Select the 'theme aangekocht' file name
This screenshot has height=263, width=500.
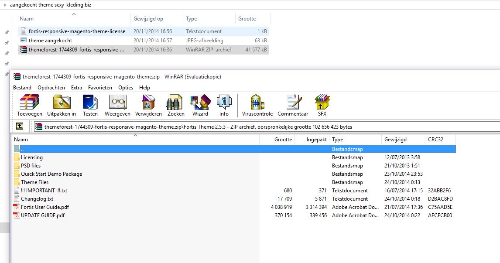tap(50, 41)
